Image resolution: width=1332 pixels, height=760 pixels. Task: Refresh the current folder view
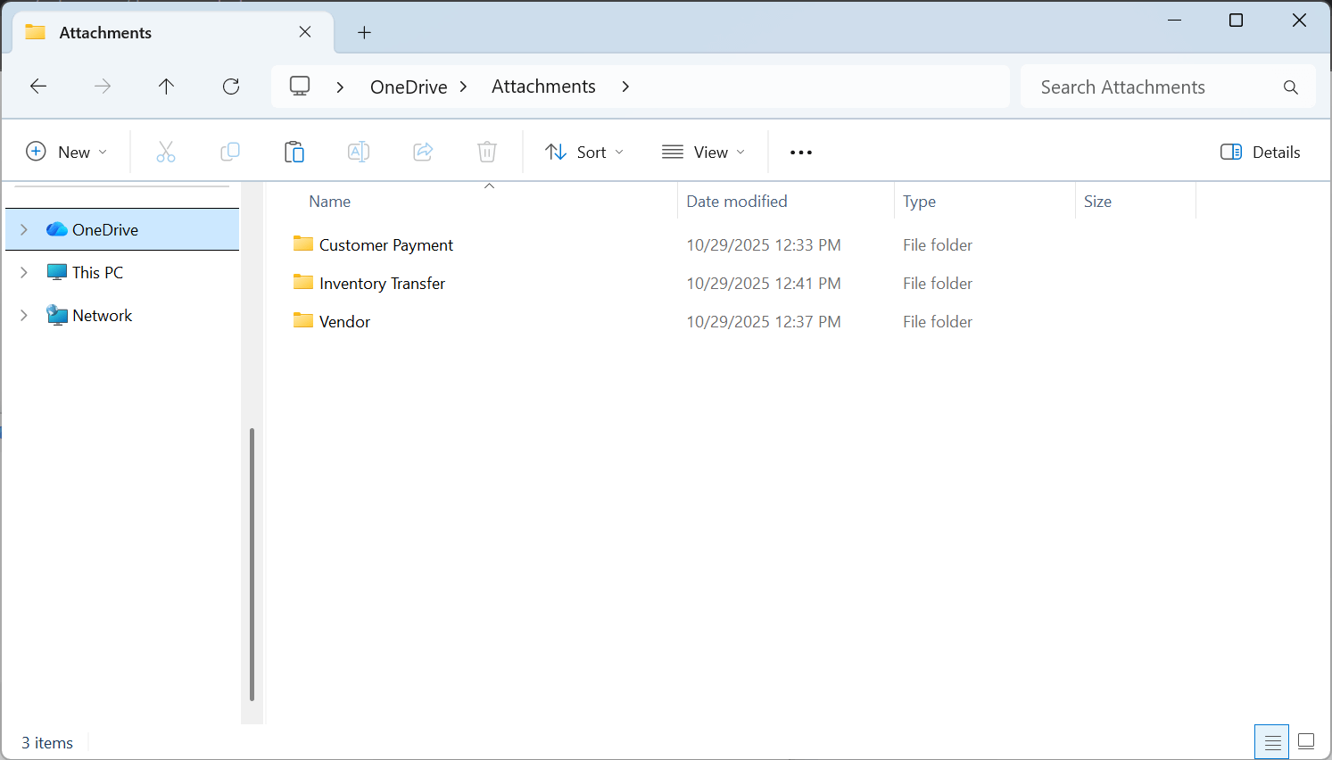231,87
